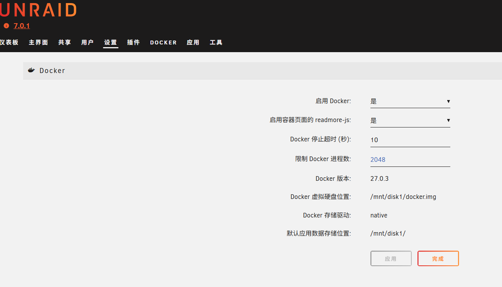This screenshot has height=287, width=502.
Task: Click the Docker 版本 label
Action: pos(333,178)
